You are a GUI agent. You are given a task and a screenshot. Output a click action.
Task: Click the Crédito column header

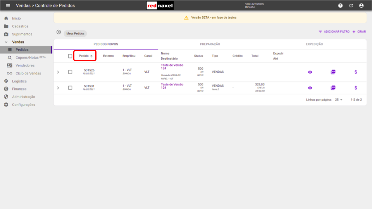pos(238,56)
